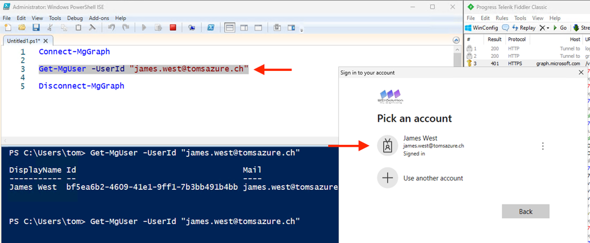Click the Connect-MgGraph line in the script

click(x=74, y=52)
